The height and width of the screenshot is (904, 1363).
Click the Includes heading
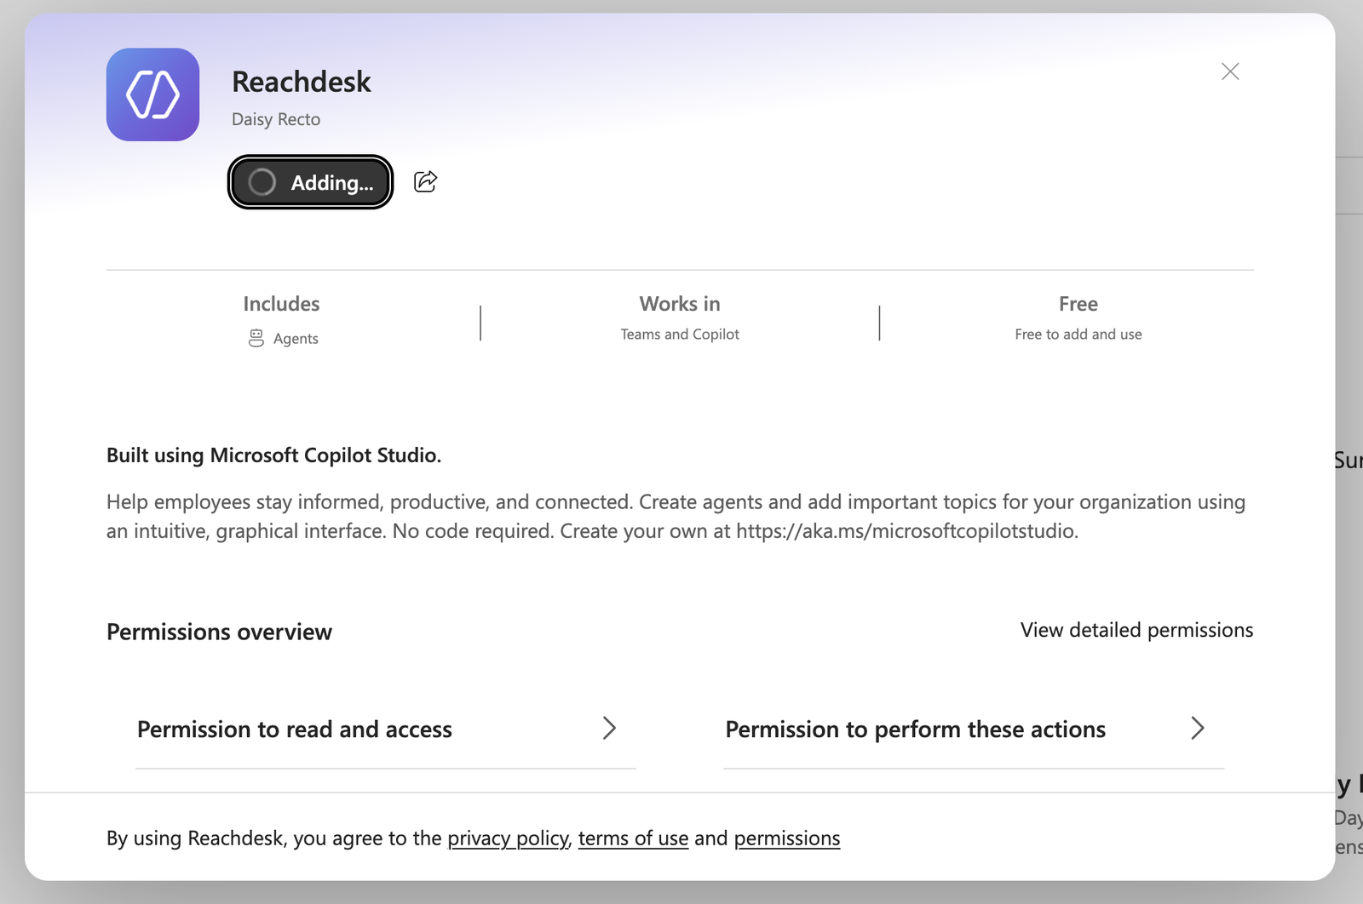[x=281, y=304]
